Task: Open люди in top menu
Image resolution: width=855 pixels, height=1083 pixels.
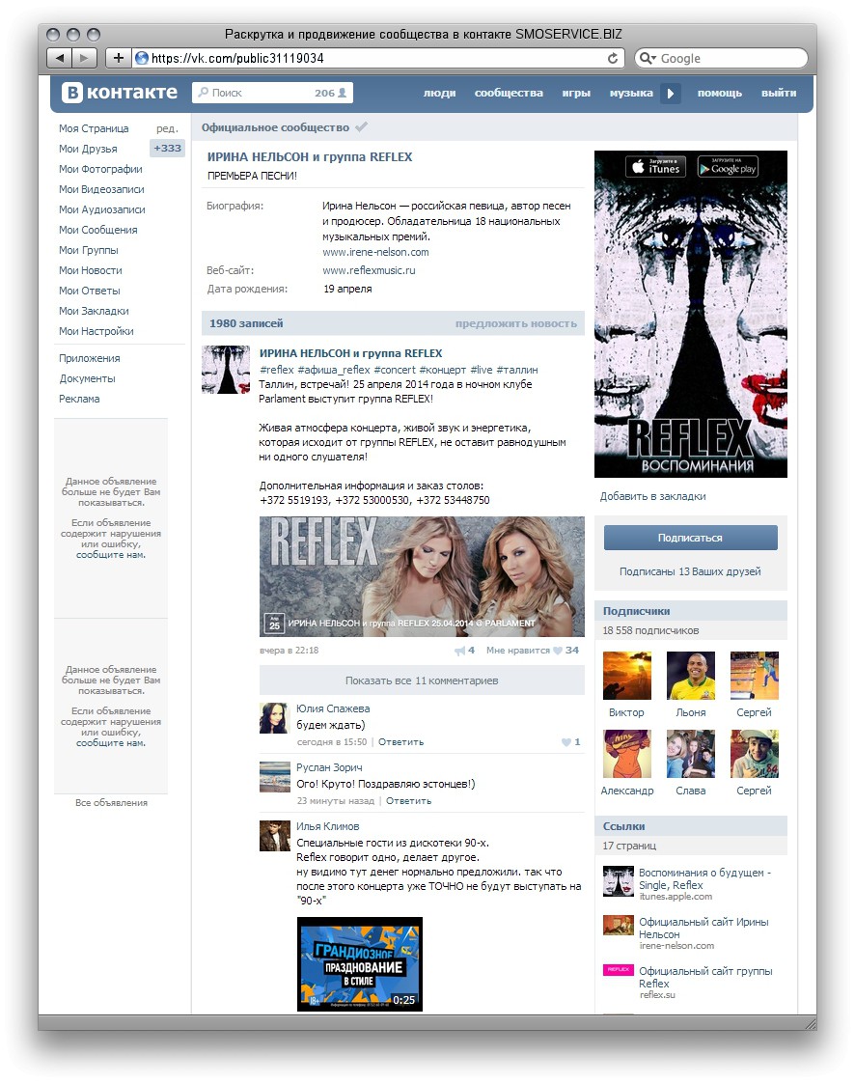Action: 439,94
